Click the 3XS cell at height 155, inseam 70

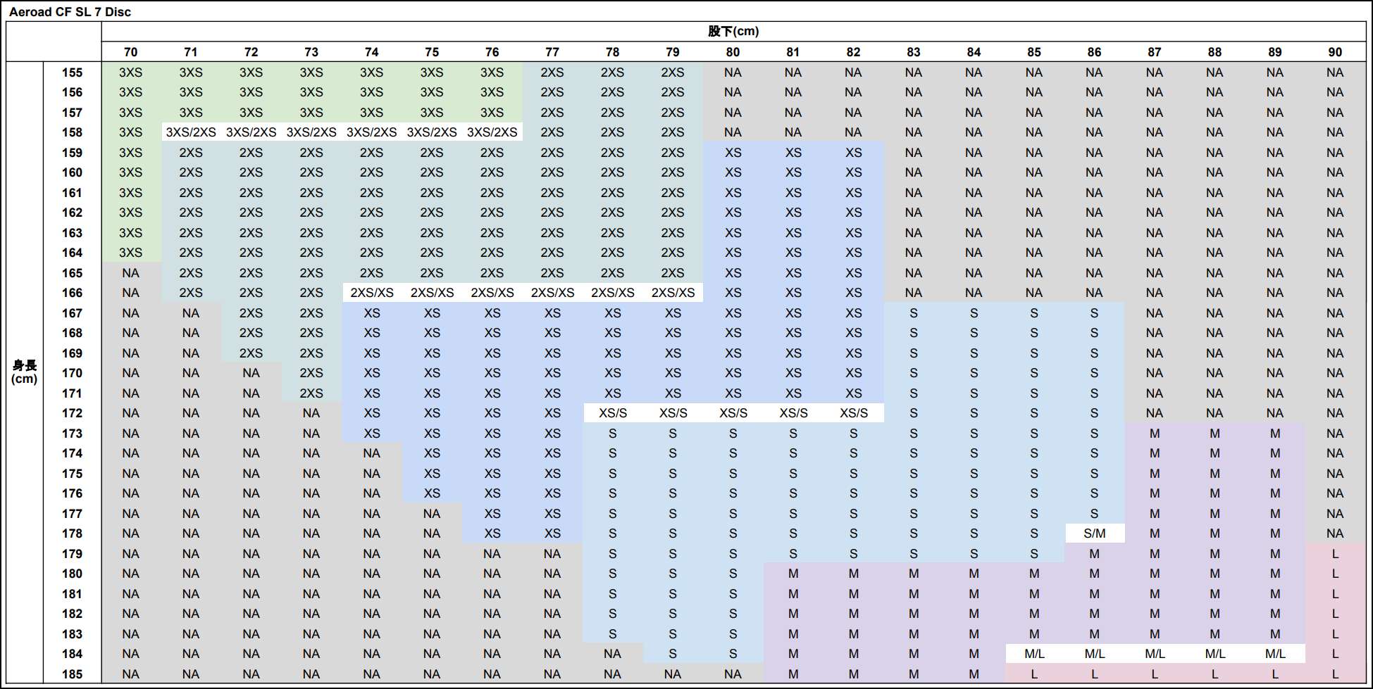[x=131, y=72]
